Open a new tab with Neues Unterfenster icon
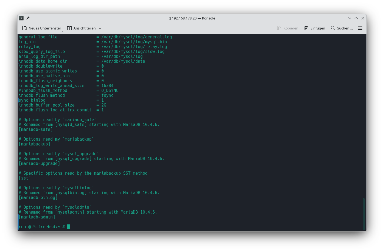384x252 pixels. (25, 28)
